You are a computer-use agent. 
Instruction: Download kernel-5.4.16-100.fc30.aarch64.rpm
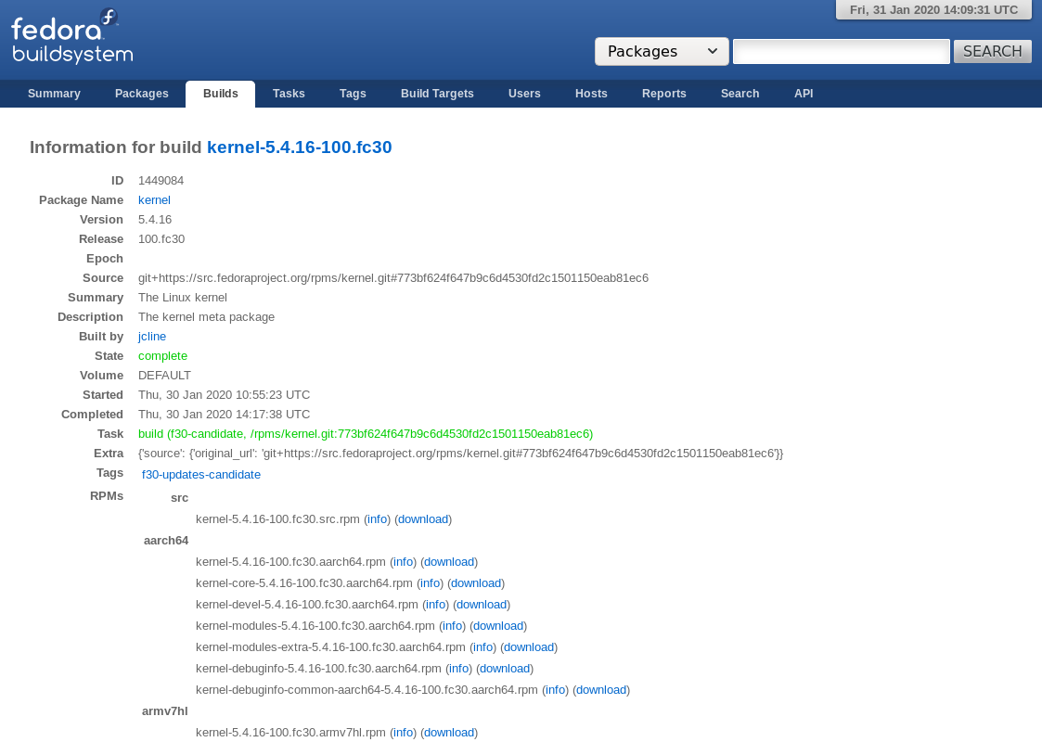(x=449, y=562)
